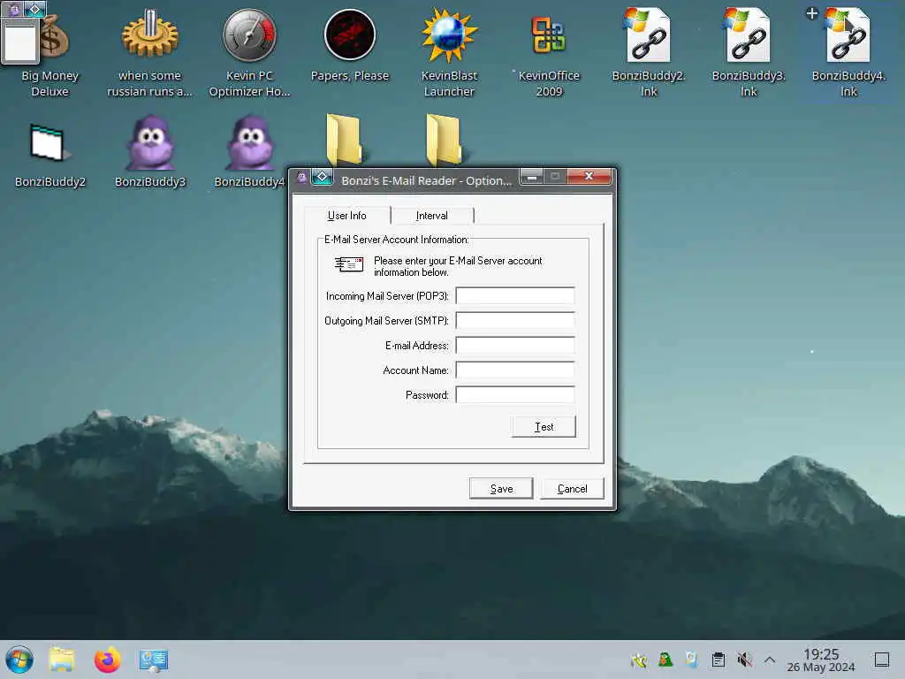
Task: Open system settings taskbar icon
Action: click(154, 660)
